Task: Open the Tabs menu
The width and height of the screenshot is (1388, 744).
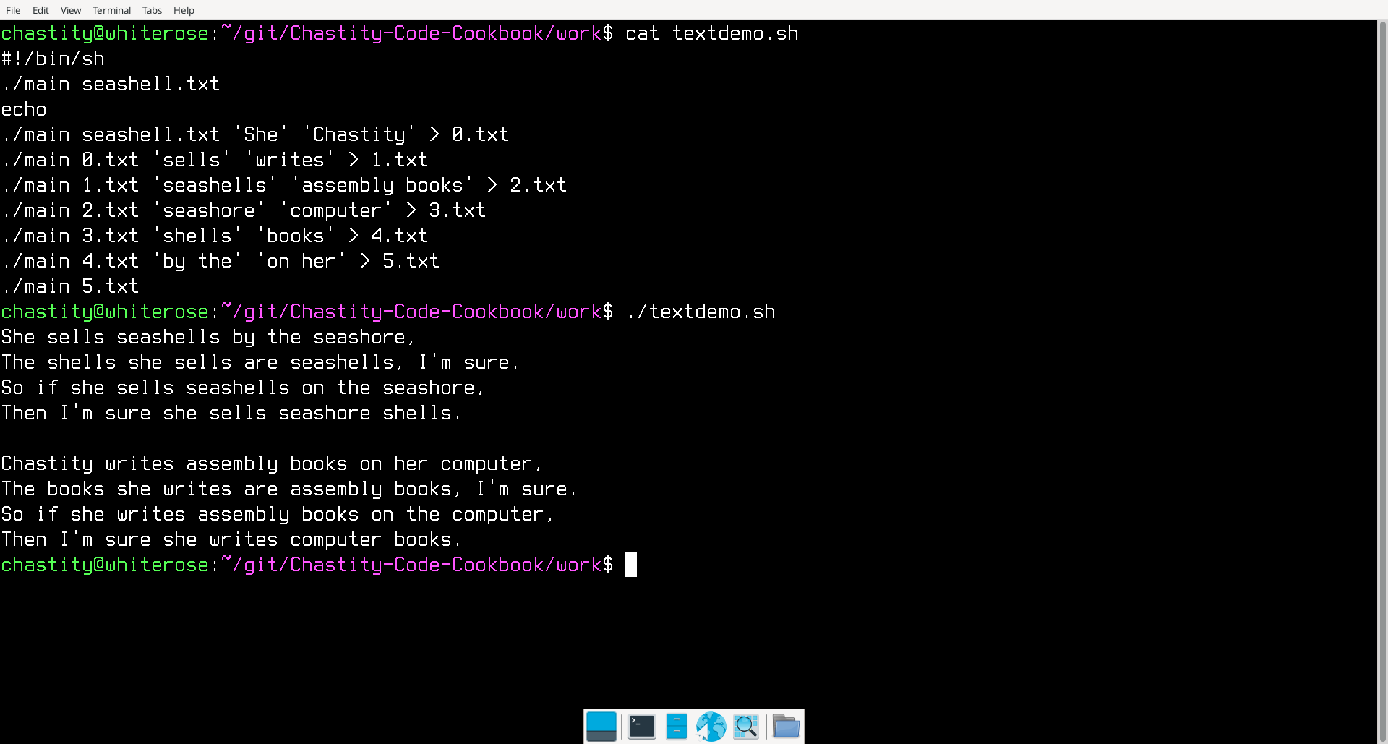Action: click(x=152, y=10)
